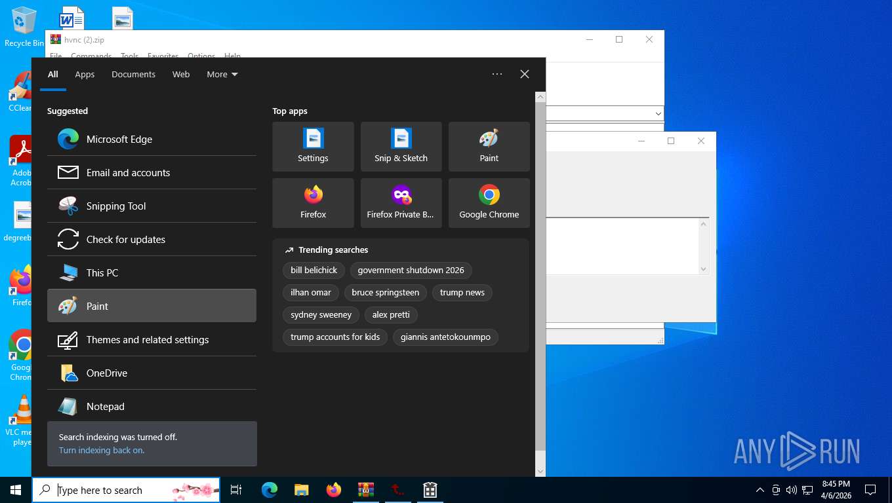892x503 pixels.
Task: Select Check for updates suggestion
Action: (152, 239)
